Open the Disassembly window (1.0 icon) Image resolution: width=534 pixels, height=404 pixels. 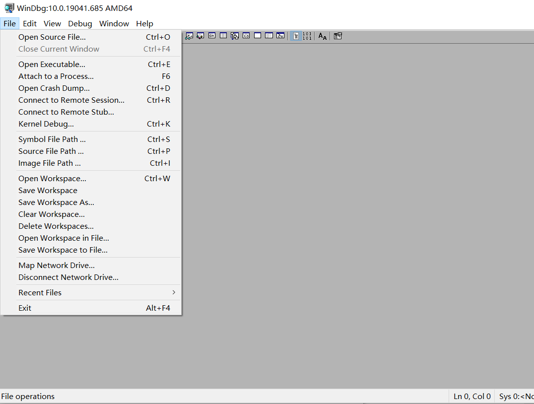(x=246, y=36)
